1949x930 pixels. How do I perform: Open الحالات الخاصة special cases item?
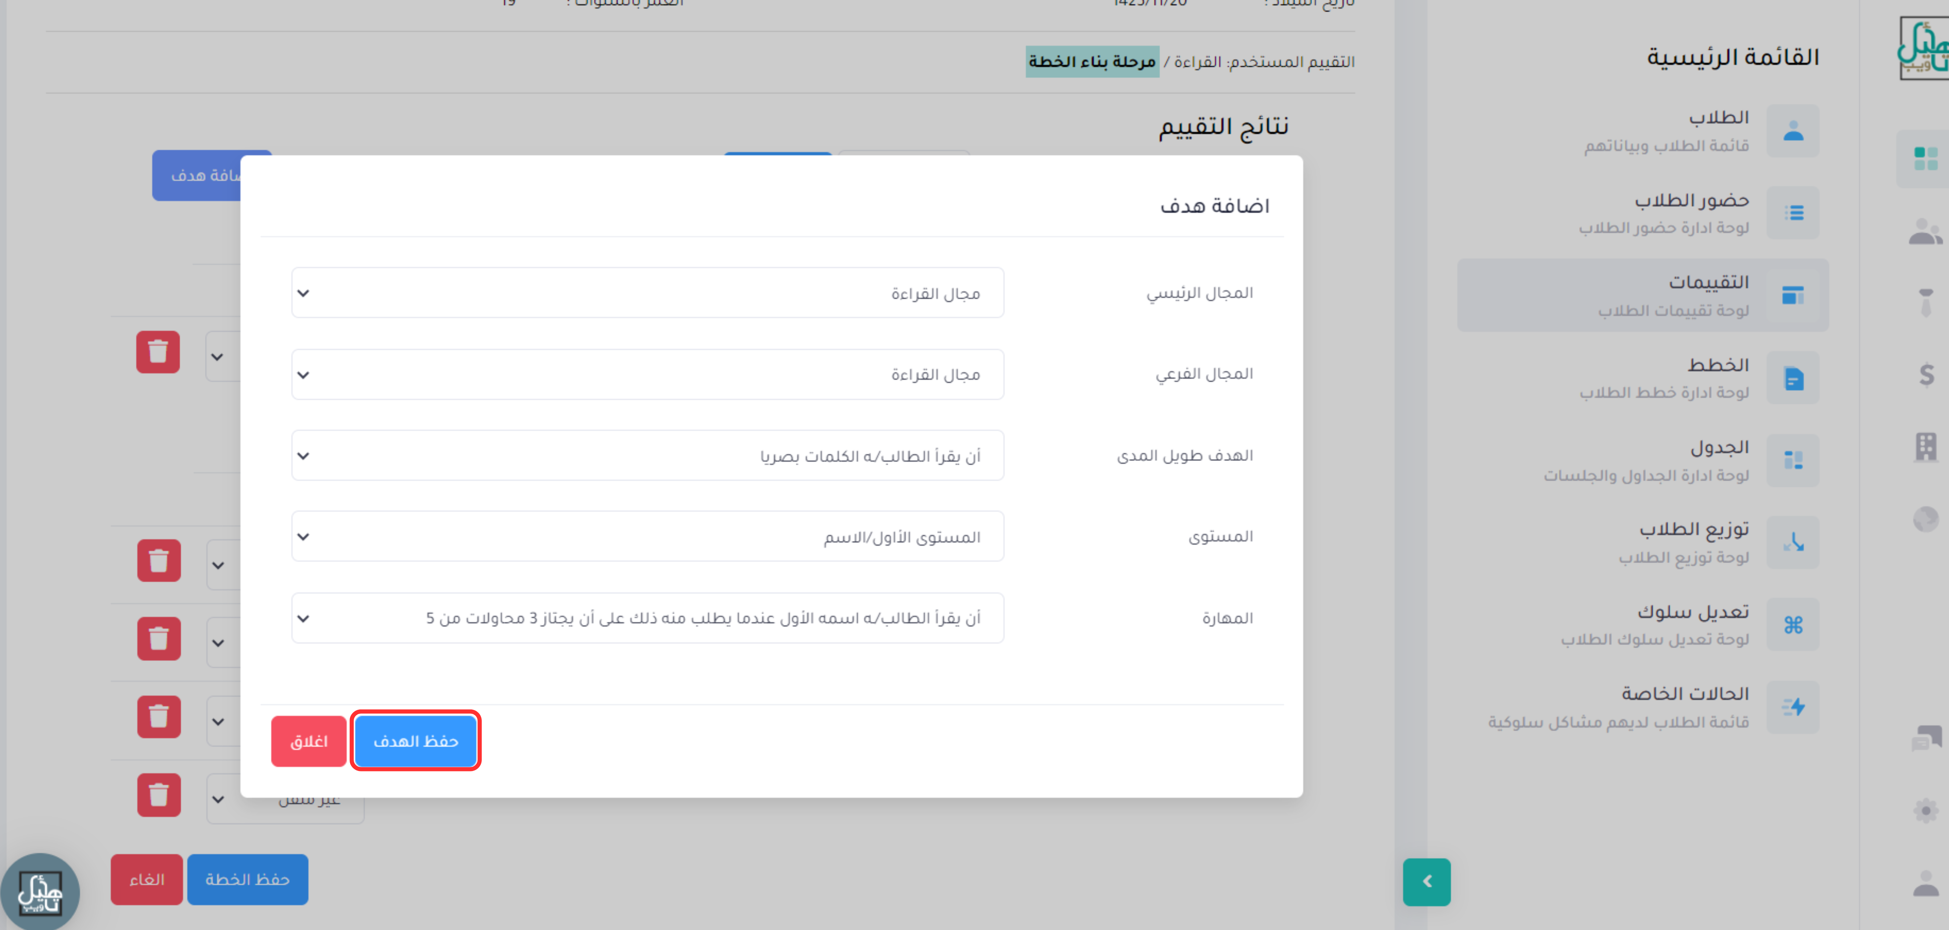(x=1642, y=707)
